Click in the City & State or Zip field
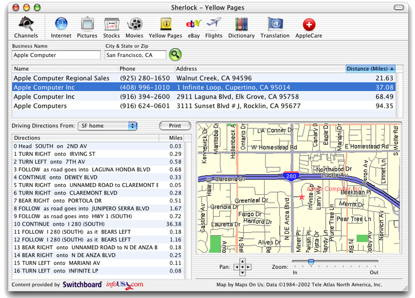This screenshot has width=415, height=298. (x=135, y=55)
